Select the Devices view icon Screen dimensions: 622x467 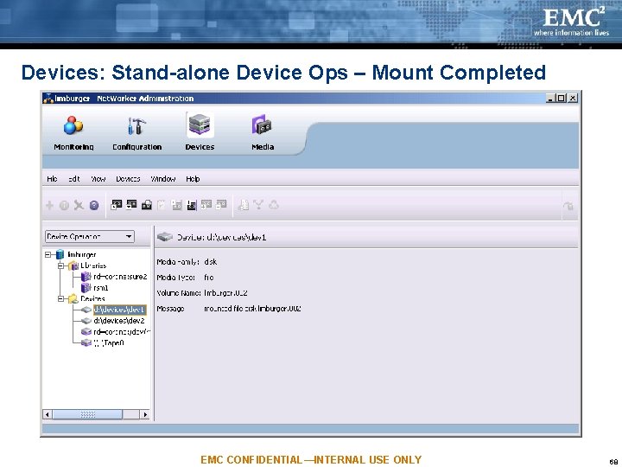(200, 125)
